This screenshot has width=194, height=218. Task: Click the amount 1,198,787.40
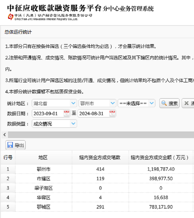point(161,169)
